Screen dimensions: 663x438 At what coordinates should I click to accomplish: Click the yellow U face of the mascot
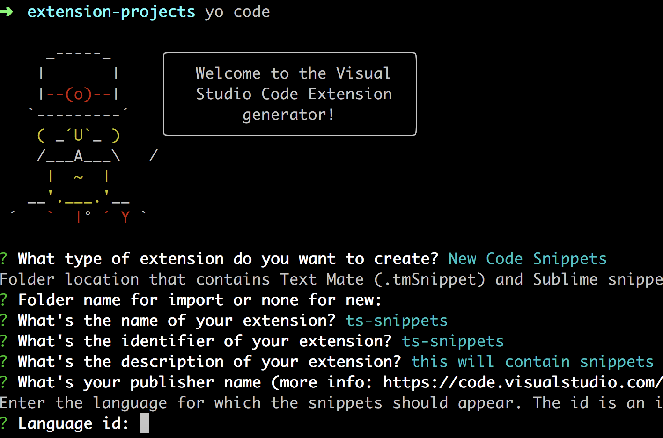78,135
